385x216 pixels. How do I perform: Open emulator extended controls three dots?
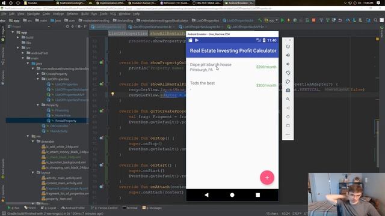[x=288, y=134]
